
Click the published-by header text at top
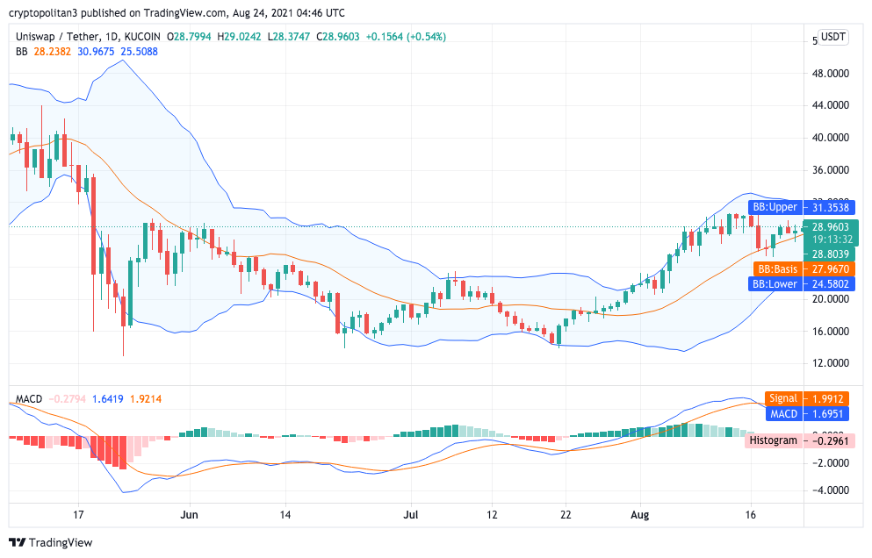[x=177, y=12]
